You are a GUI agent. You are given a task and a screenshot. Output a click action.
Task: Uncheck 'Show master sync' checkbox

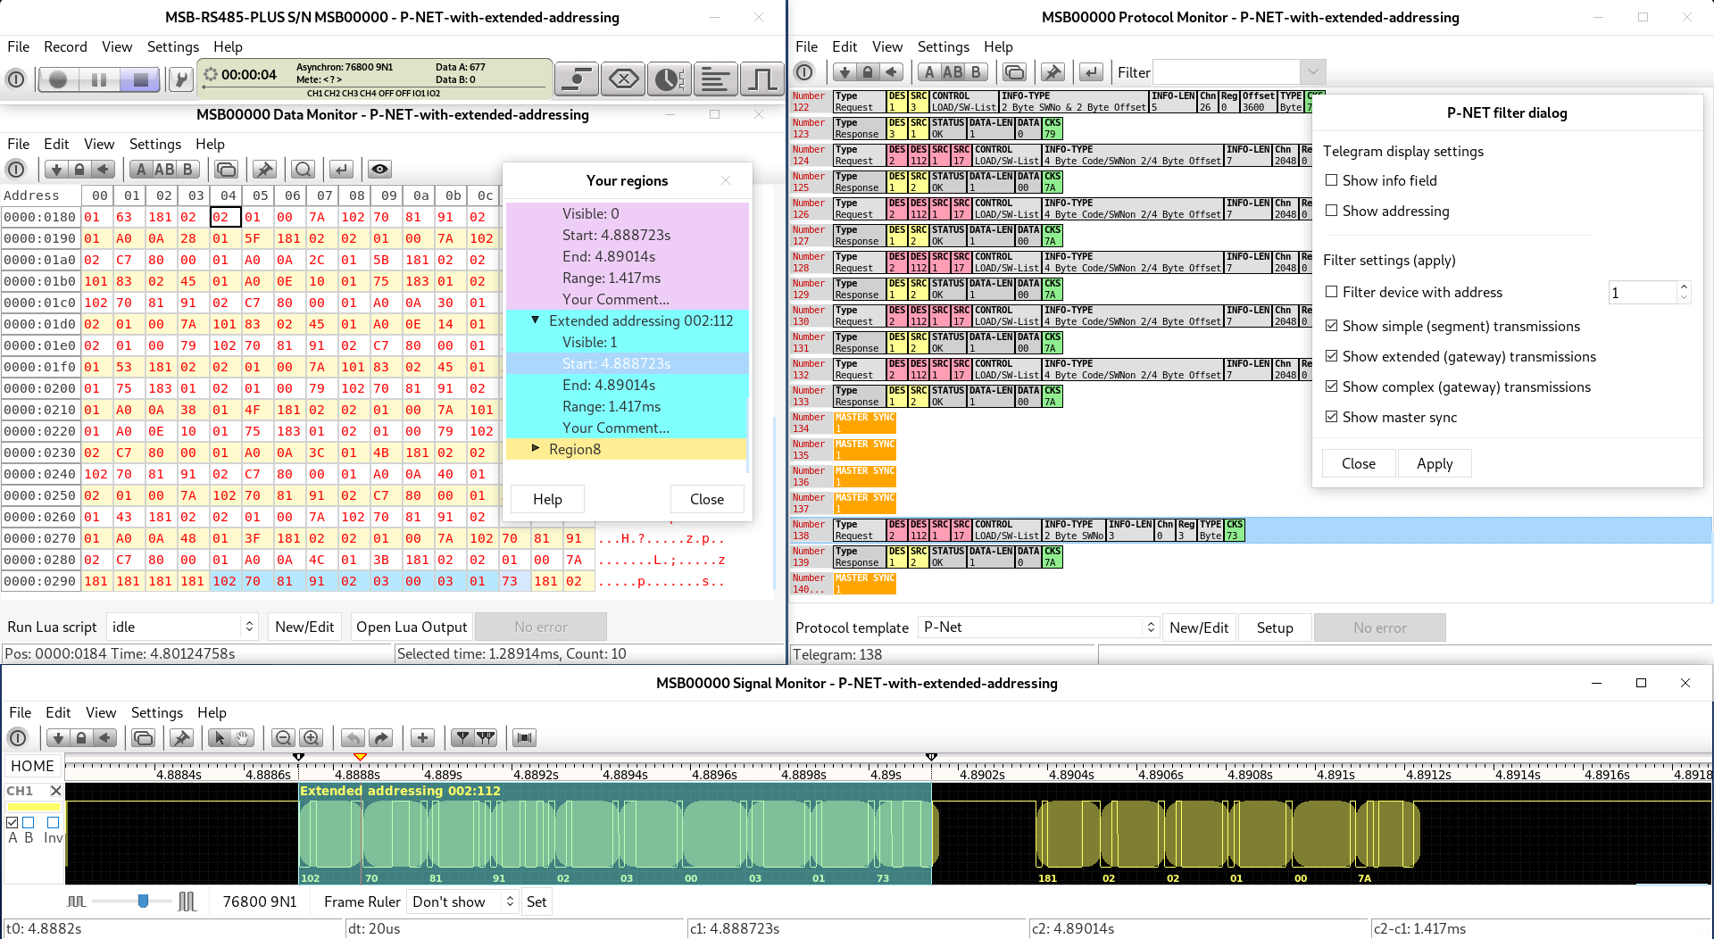coord(1331,417)
